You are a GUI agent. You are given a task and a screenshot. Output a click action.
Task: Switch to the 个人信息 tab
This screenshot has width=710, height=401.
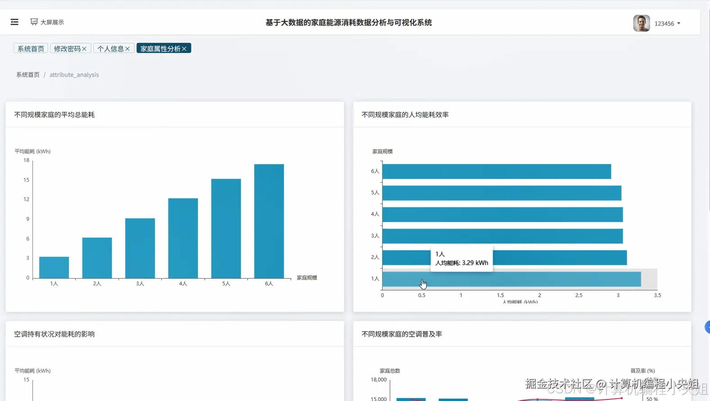pos(110,48)
